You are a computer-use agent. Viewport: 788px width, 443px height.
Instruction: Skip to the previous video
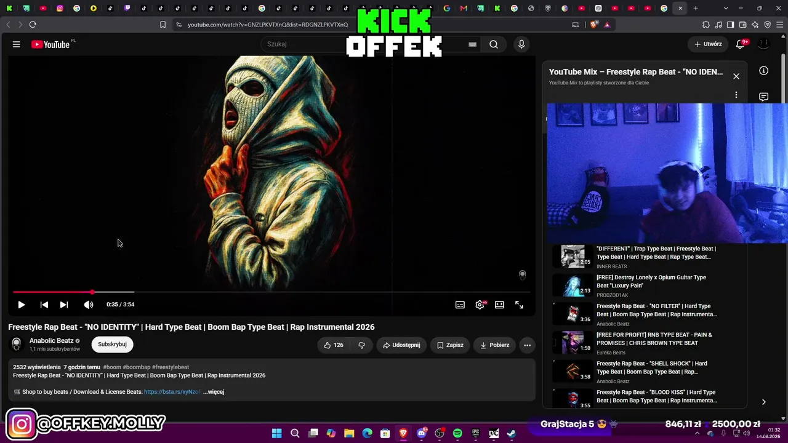pos(44,305)
